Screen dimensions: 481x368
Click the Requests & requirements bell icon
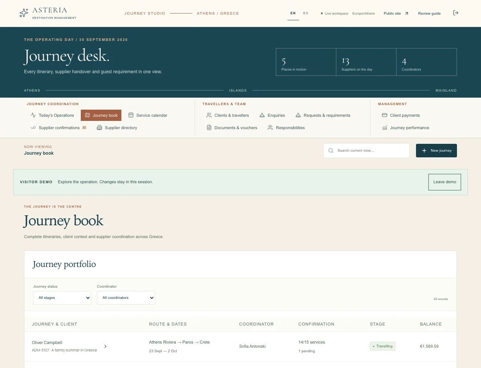[x=298, y=115]
